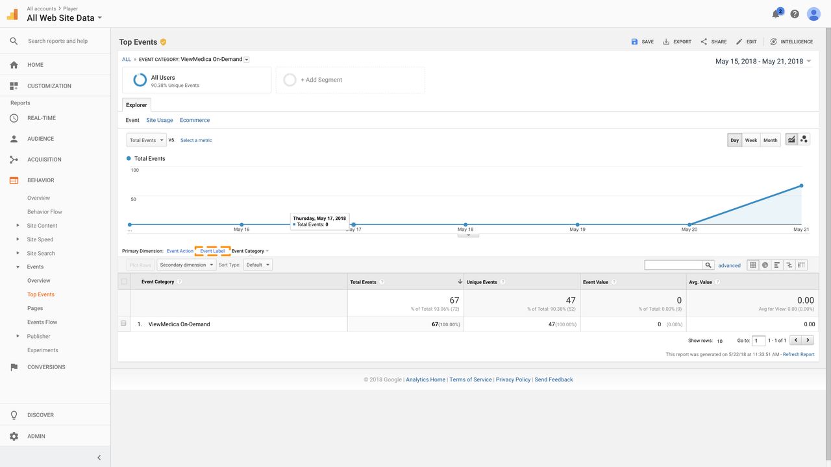Image resolution: width=831 pixels, height=467 pixels.
Task: Click the Discover lightbulb icon
Action: [x=14, y=415]
